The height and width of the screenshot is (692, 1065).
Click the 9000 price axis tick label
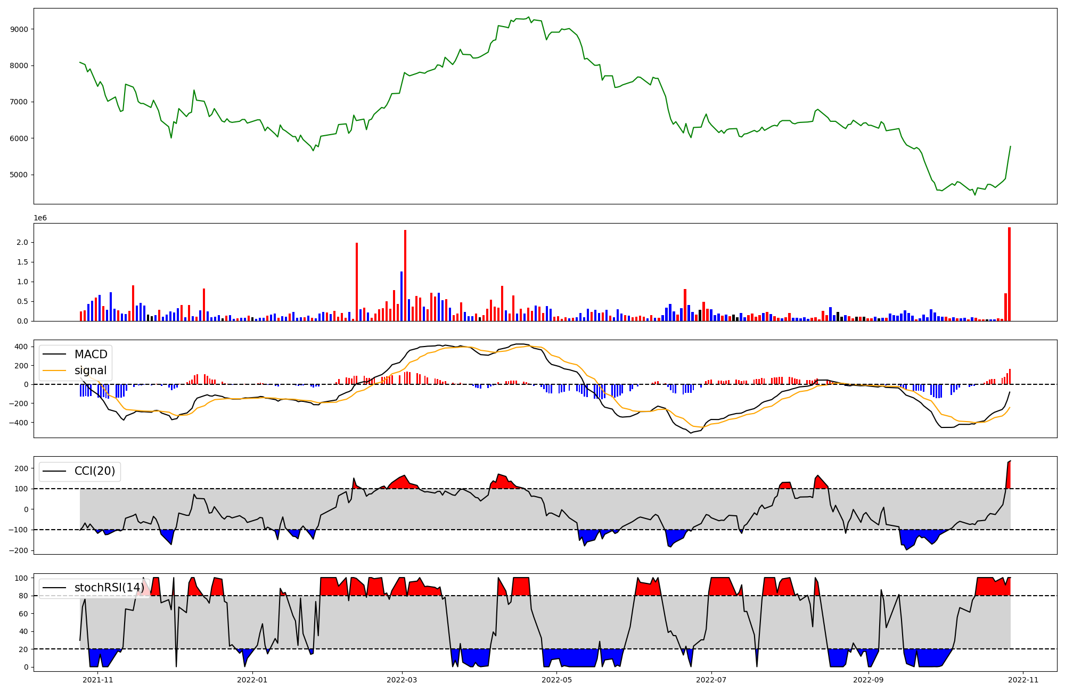click(x=19, y=29)
